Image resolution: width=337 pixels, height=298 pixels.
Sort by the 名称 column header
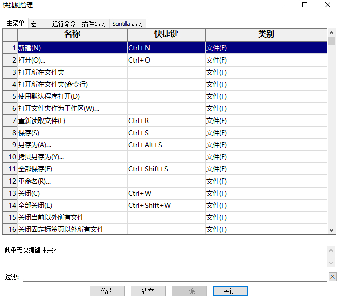72,34
